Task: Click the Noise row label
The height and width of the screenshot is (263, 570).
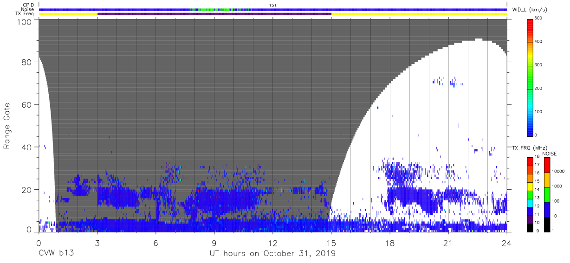Action: coord(27,9)
